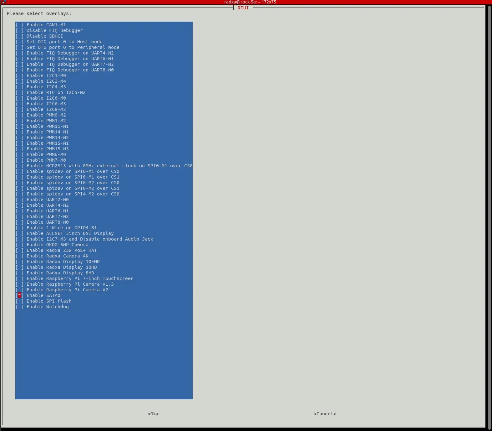Enable Raspberry Pi Camera v1.3 overlay

coord(19,284)
